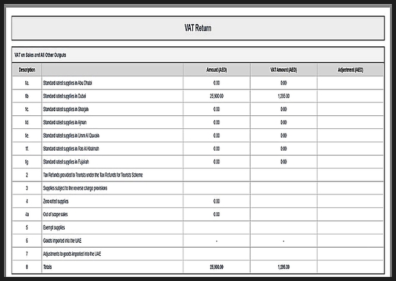Click the Abu Dhabi amount 0.00 cell
Viewport: 396px width, 281px height.
click(217, 83)
